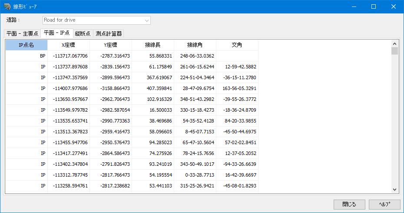Click the cell showing 163-56-05.3291
Viewport: 404px width, 213px height.
pos(237,88)
